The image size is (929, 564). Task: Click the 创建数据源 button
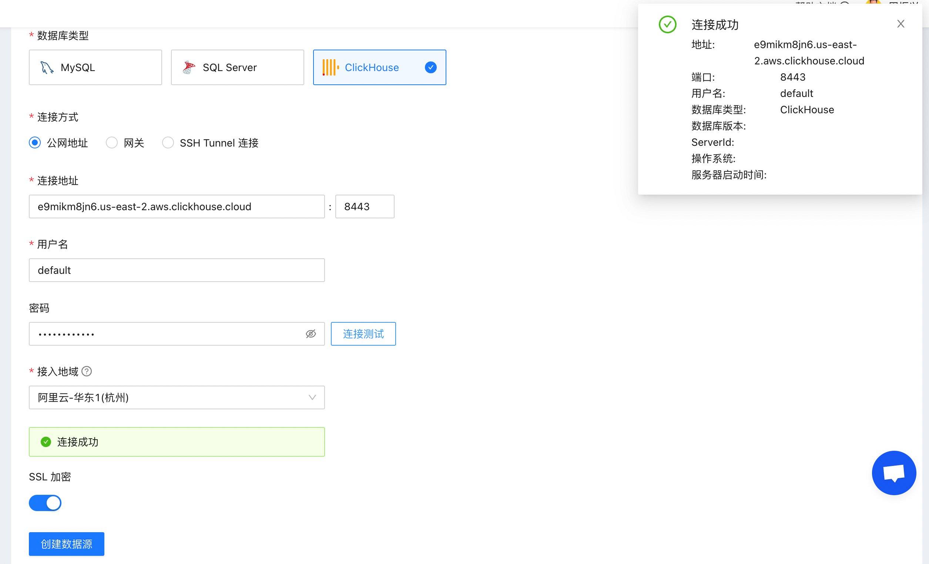click(x=66, y=544)
